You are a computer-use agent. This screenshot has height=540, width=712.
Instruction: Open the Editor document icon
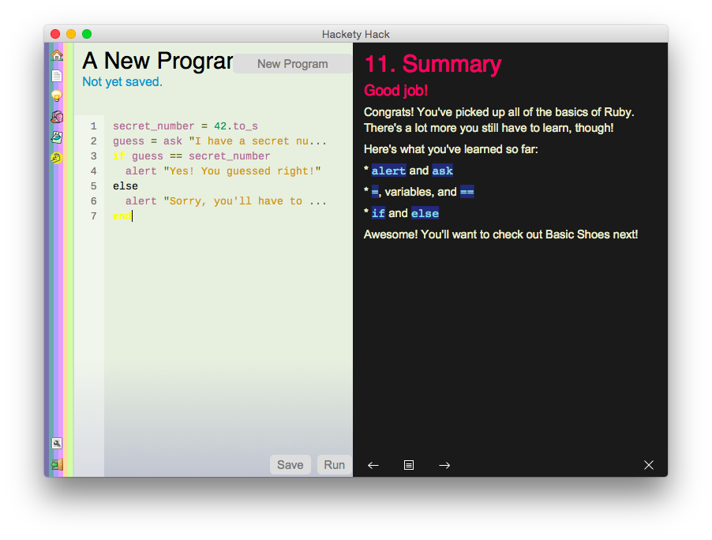[57, 76]
